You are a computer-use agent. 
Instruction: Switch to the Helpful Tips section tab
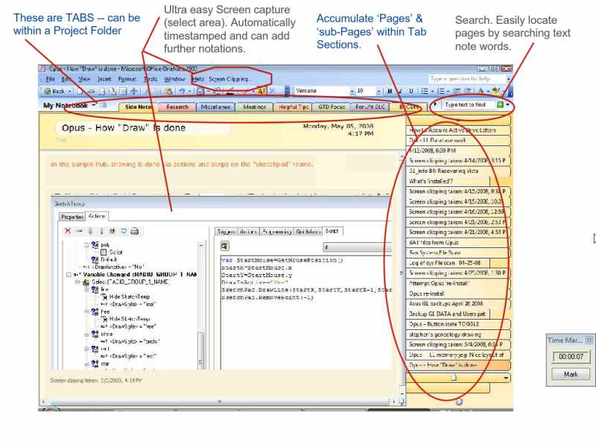point(294,107)
